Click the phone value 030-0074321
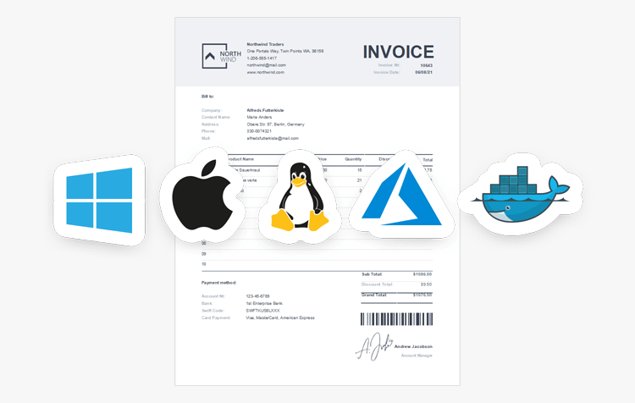This screenshot has width=635, height=403. [x=259, y=131]
